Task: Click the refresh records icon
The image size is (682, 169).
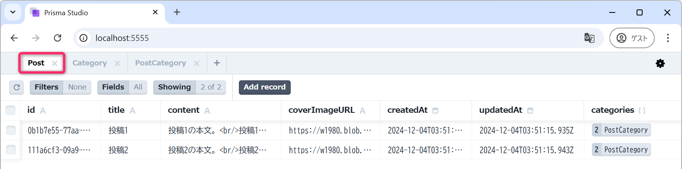Action: (x=16, y=87)
